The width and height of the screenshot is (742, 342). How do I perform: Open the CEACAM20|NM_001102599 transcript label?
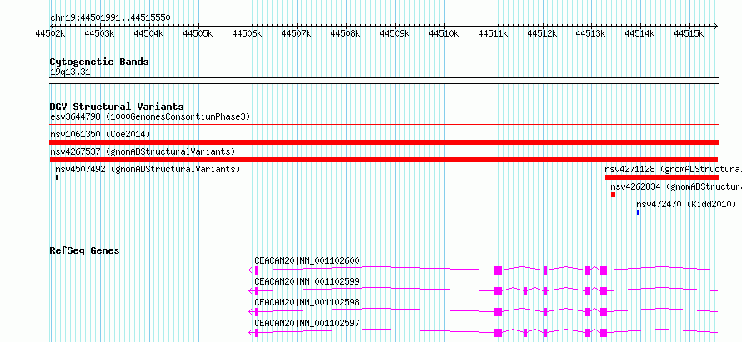tap(307, 281)
